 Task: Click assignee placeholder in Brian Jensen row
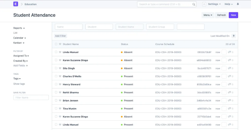[x=224, y=100]
